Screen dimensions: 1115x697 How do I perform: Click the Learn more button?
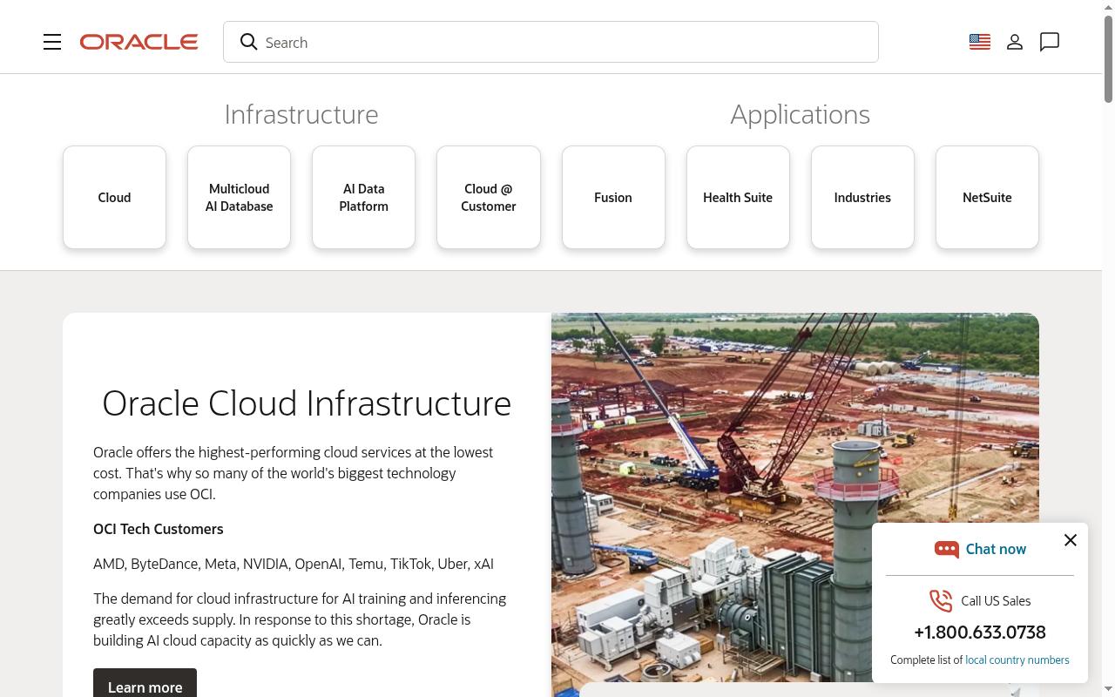(145, 683)
